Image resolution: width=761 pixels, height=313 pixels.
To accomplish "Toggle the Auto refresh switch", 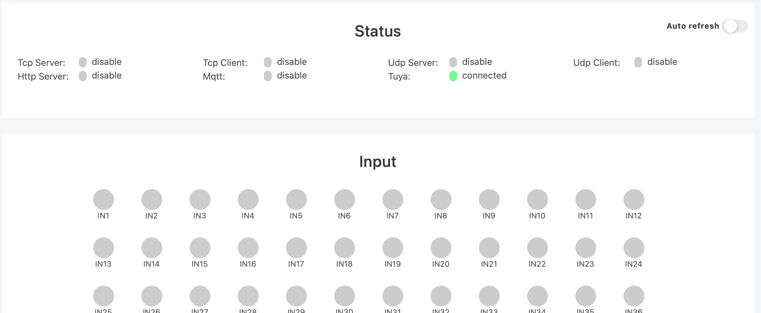I will point(735,26).
